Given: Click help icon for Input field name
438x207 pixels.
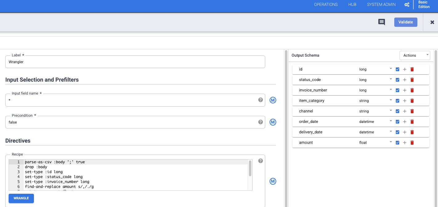Looking at the screenshot, I should click(x=261, y=100).
